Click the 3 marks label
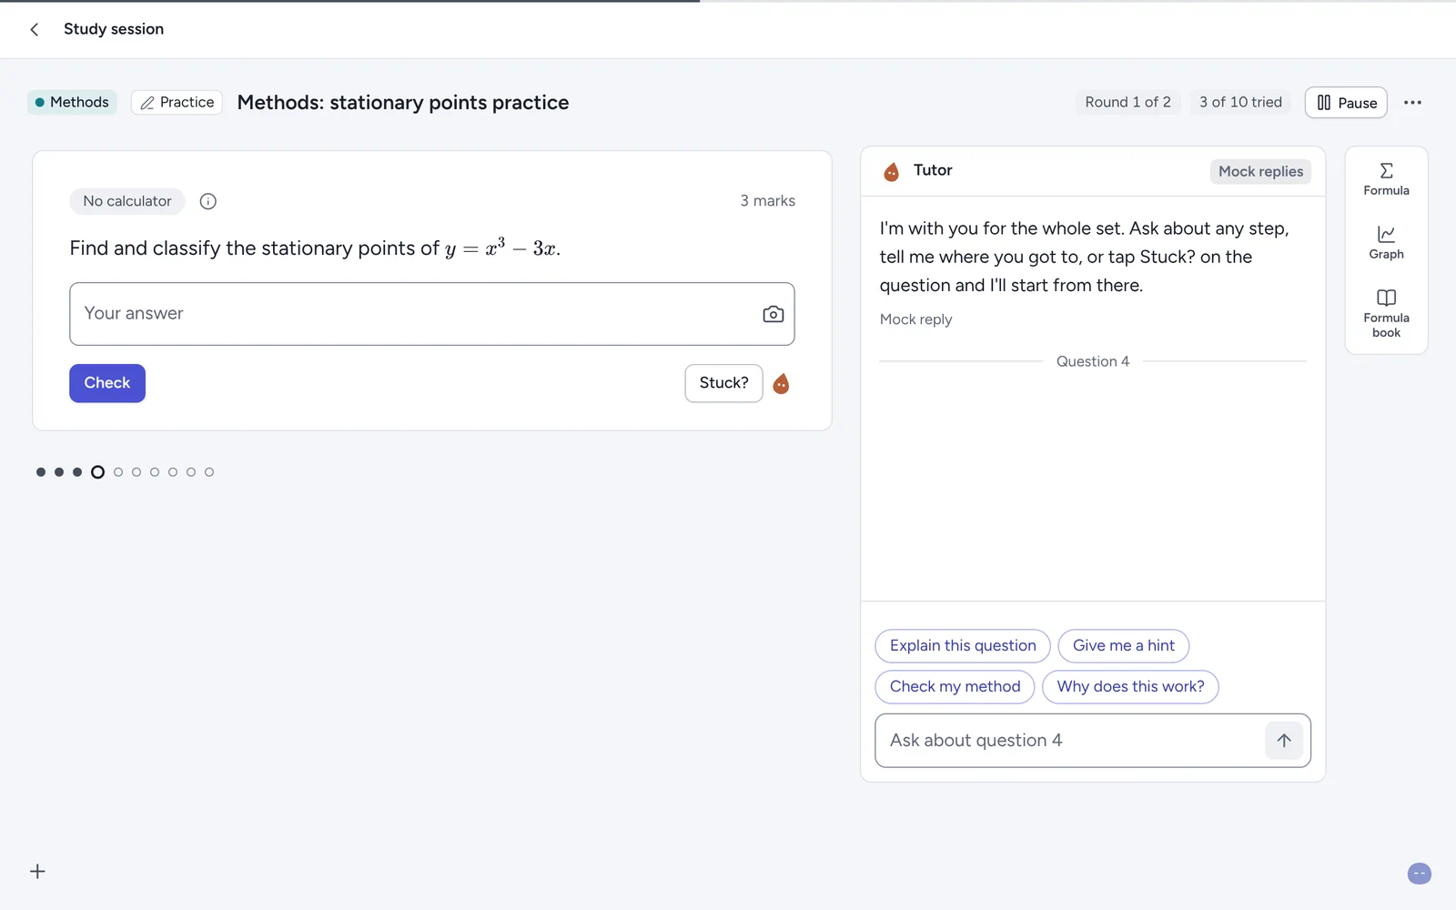Viewport: 1456px width, 910px height. [x=767, y=201]
